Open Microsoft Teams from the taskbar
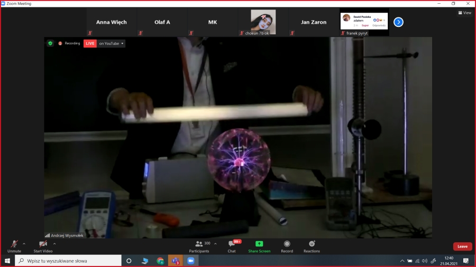 [x=175, y=261]
